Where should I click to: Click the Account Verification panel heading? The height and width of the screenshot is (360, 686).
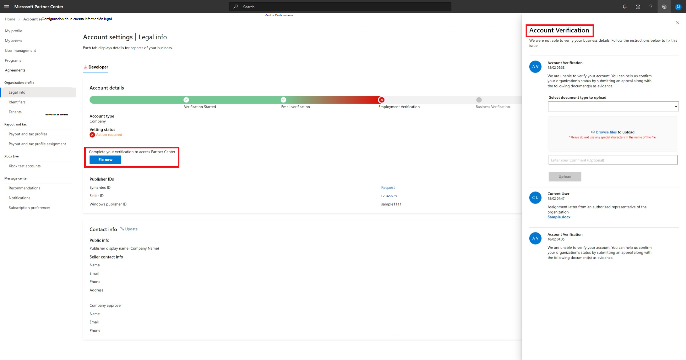pos(559,30)
